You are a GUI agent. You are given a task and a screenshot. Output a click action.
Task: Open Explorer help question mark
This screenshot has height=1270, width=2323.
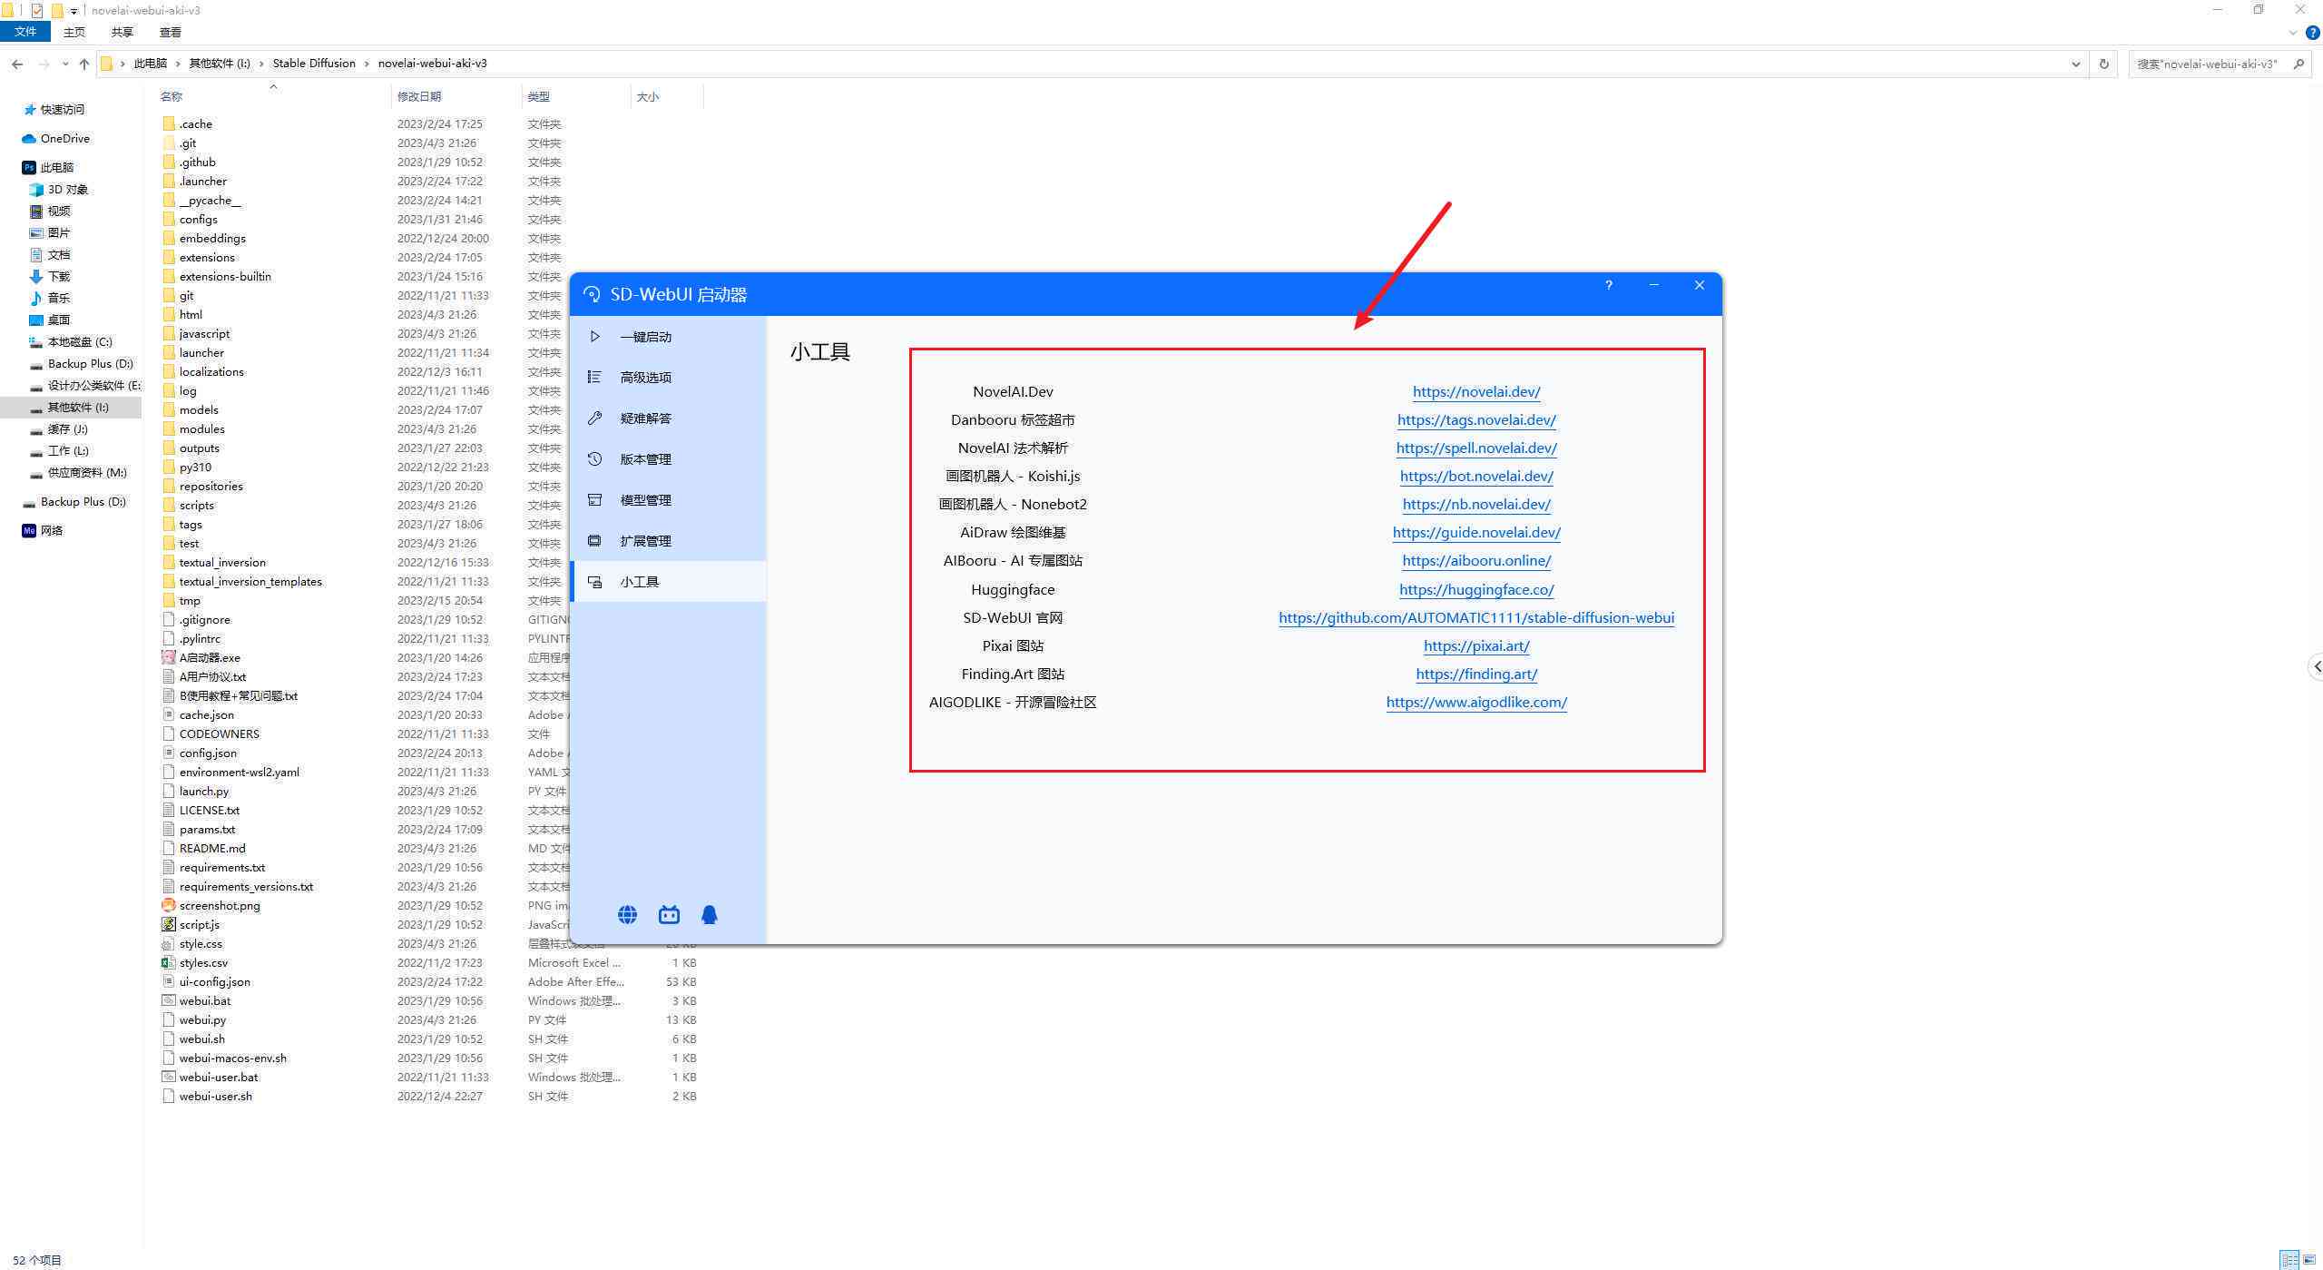click(2313, 33)
